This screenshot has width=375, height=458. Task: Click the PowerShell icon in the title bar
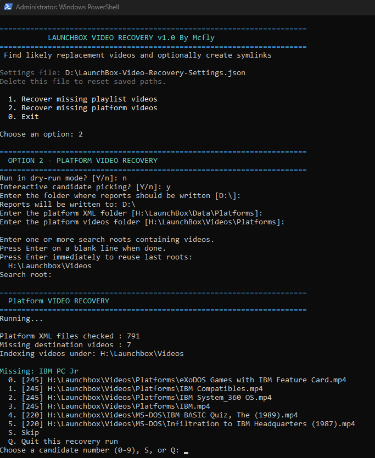[x=7, y=7]
